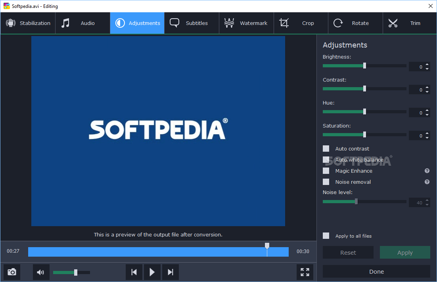Click the blue timeline progress bar
Image resolution: width=437 pixels, height=282 pixels.
[158, 252]
